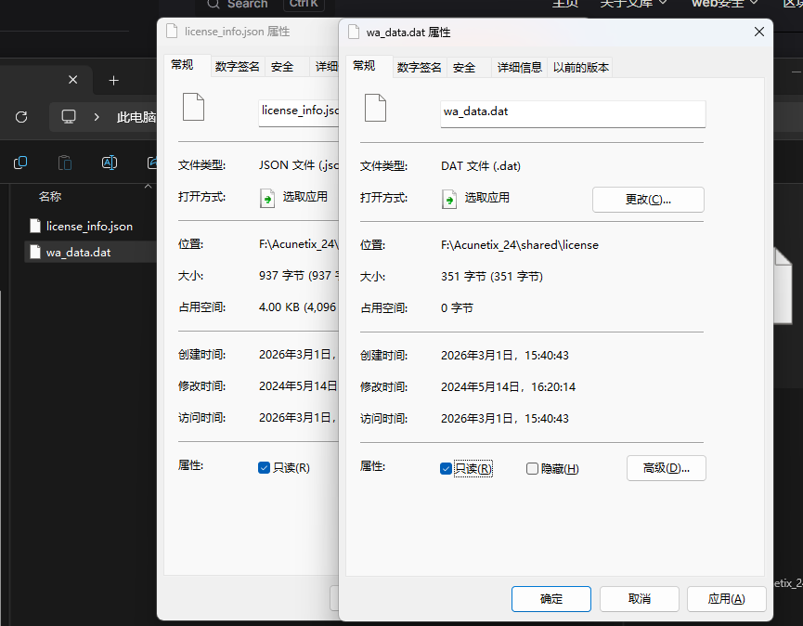This screenshot has height=626, width=803.
Task: Click the 更改(C)... button
Action: coord(648,200)
